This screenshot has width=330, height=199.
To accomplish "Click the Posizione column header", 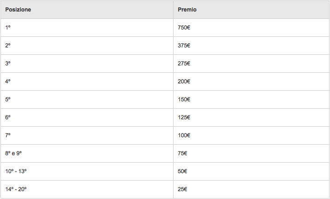I will [87, 10].
